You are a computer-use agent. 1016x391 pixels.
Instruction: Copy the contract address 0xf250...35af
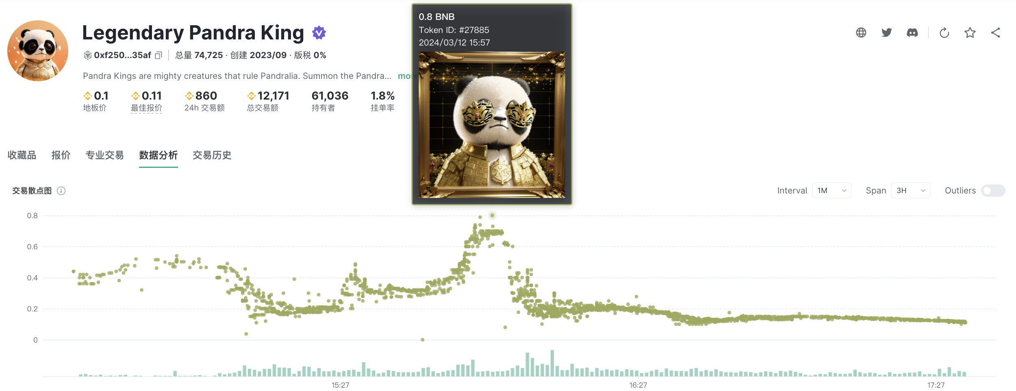click(158, 55)
